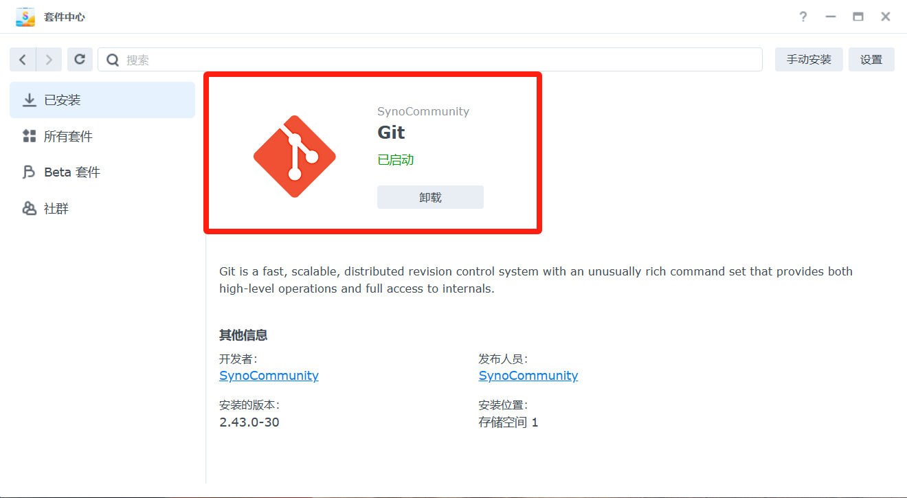Open the SynoCommunity link under 发布人员

[528, 376]
